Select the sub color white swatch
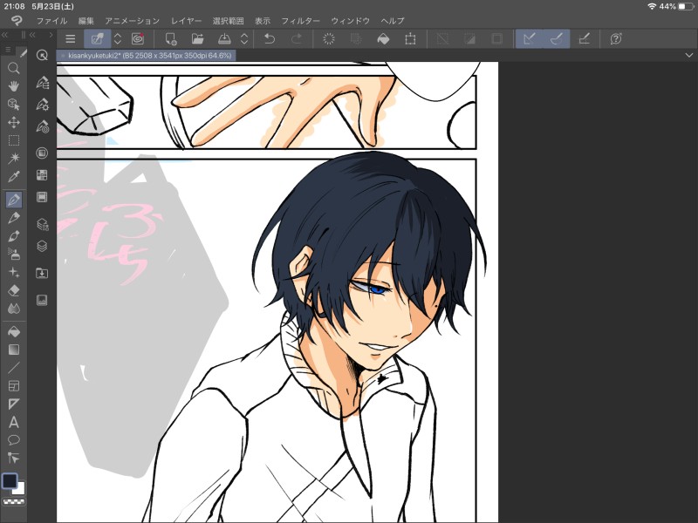The height and width of the screenshot is (523, 698). click(x=19, y=489)
